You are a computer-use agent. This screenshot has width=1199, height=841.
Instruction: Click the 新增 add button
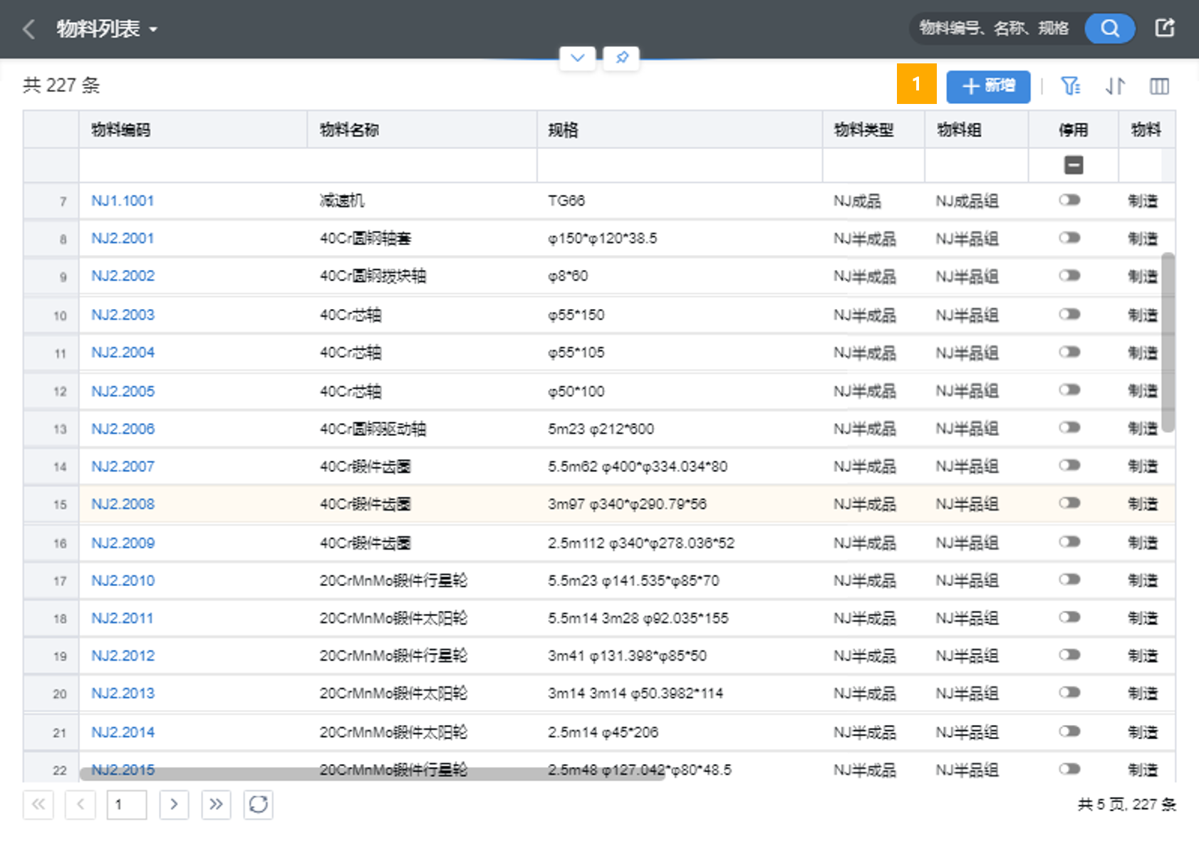click(988, 86)
